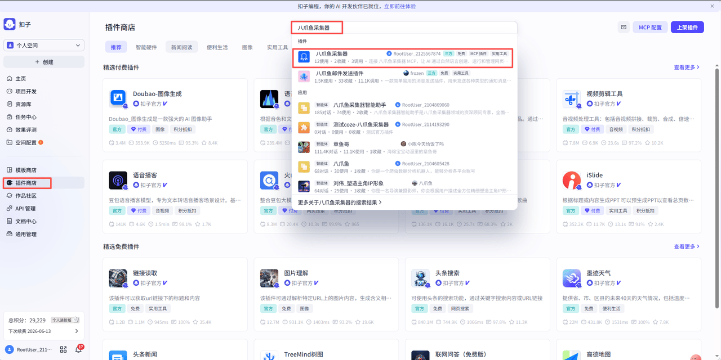Click the 视频剪辑工具 plugin icon
Viewport: 721px width, 360px height.
(571, 98)
